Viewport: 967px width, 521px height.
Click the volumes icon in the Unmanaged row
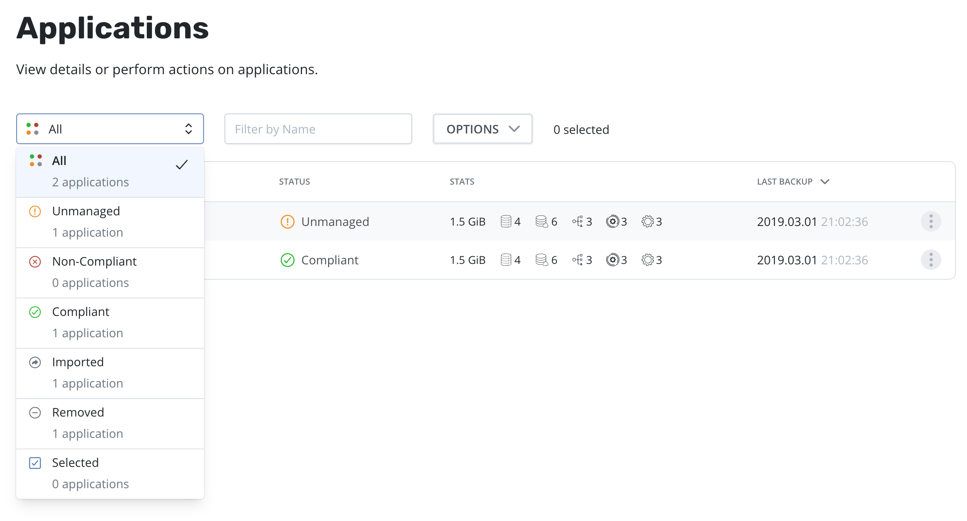(x=506, y=222)
